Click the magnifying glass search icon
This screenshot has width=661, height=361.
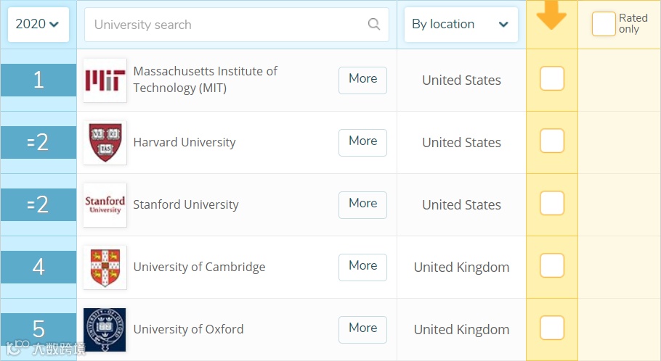pos(374,25)
